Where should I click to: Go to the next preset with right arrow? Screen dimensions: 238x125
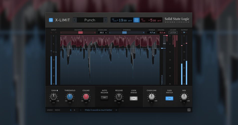(105, 20)
